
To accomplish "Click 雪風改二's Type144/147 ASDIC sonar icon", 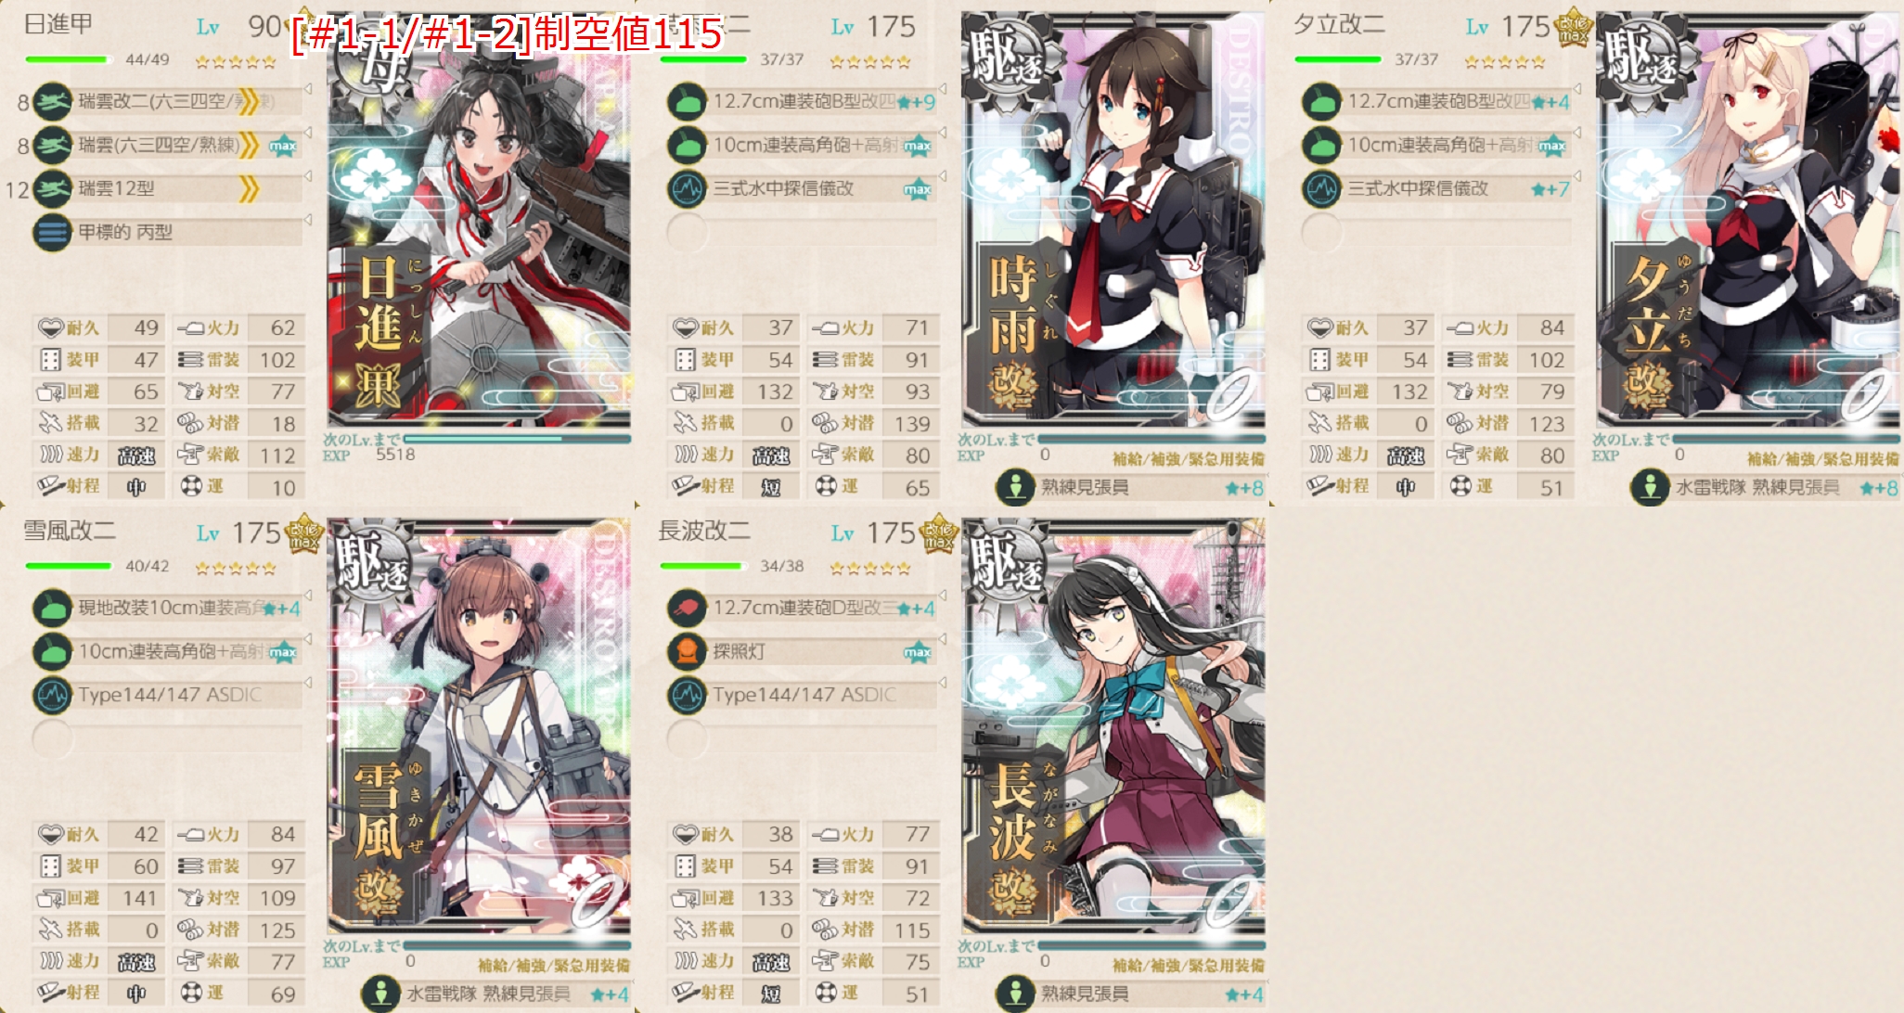I will (x=53, y=695).
